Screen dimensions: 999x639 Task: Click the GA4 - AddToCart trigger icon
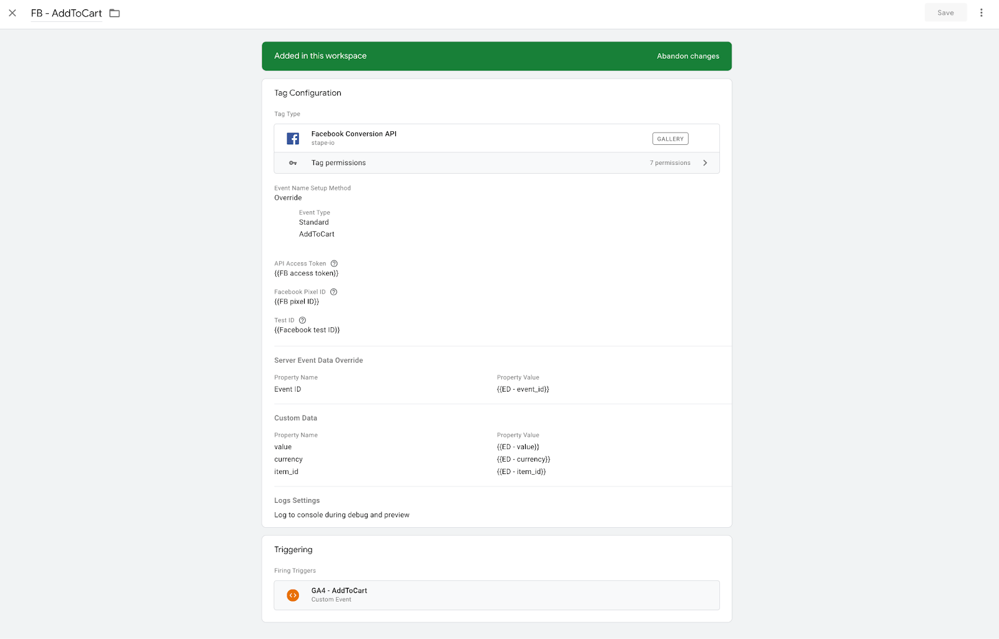click(293, 595)
